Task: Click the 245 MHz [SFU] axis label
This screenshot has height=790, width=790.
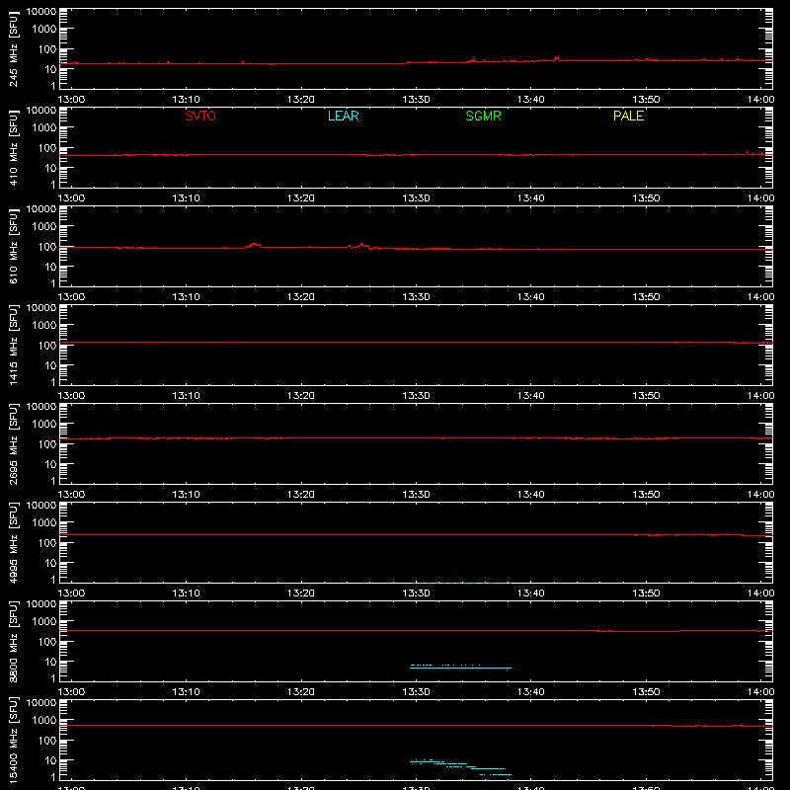Action: [13, 48]
